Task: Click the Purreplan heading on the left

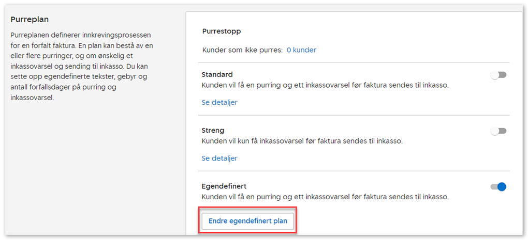Action: 30,20
